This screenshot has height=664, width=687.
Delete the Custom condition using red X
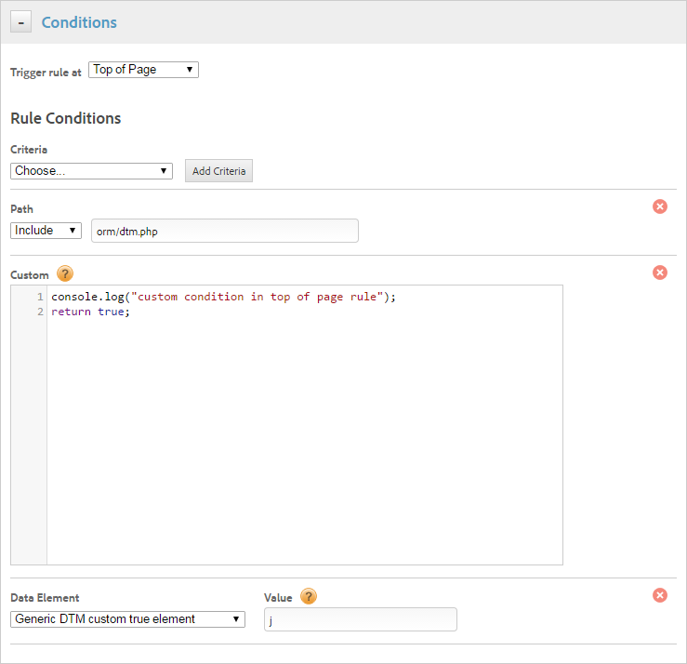(x=660, y=272)
